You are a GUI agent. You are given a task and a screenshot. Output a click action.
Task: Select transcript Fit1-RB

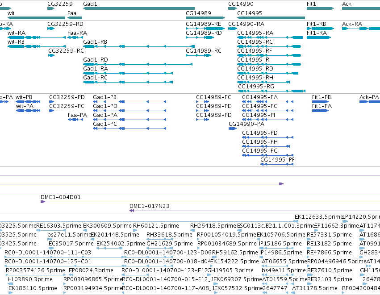(x=320, y=29)
